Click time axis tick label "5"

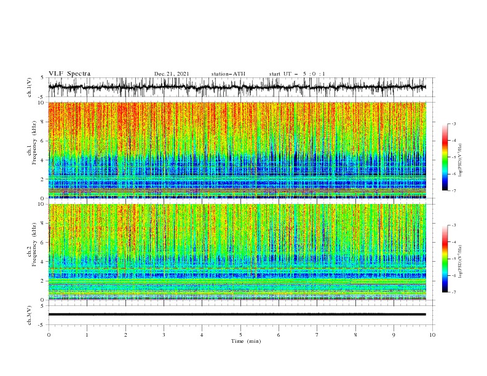tap(240, 335)
